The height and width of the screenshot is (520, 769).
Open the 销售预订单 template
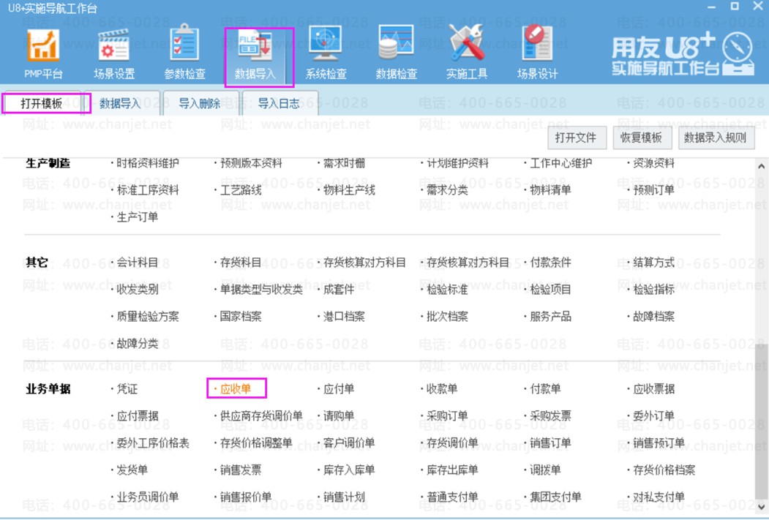click(x=659, y=443)
